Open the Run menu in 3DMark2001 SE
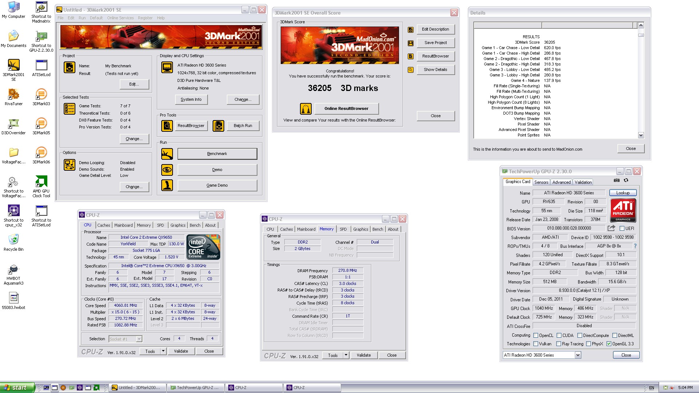The height and width of the screenshot is (393, 699). pyautogui.click(x=82, y=18)
